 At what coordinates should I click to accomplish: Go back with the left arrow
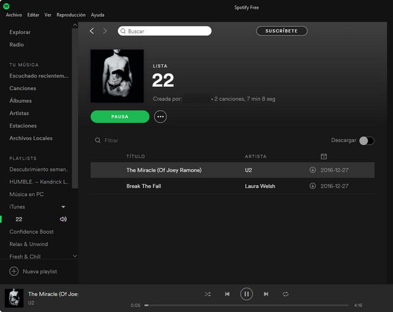tap(92, 31)
